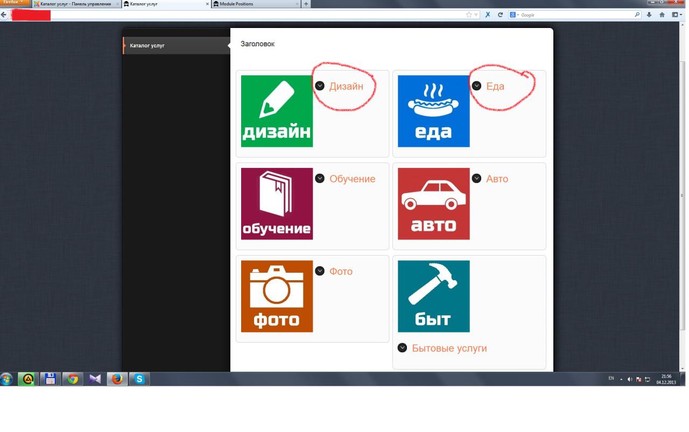
Task: Open the blue Еда hot dog tile
Action: coord(433,111)
